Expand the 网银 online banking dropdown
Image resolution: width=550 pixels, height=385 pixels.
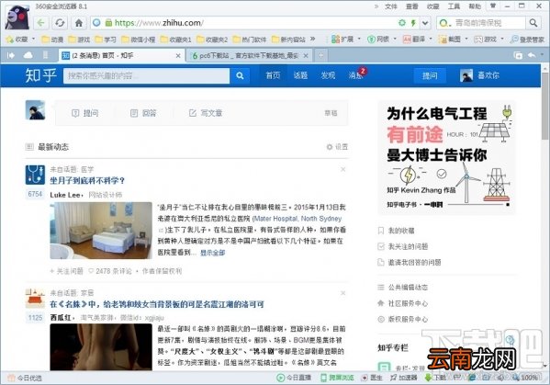click(395, 39)
